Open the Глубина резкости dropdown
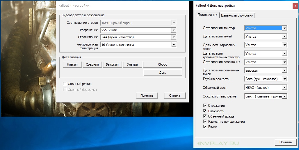This screenshot has height=150, width=299. pyautogui.click(x=266, y=79)
